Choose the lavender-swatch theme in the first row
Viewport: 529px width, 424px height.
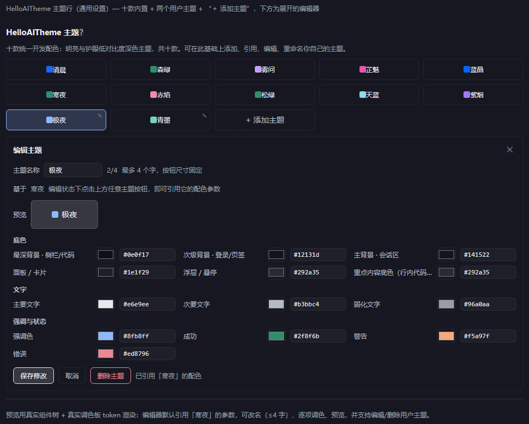click(265, 69)
